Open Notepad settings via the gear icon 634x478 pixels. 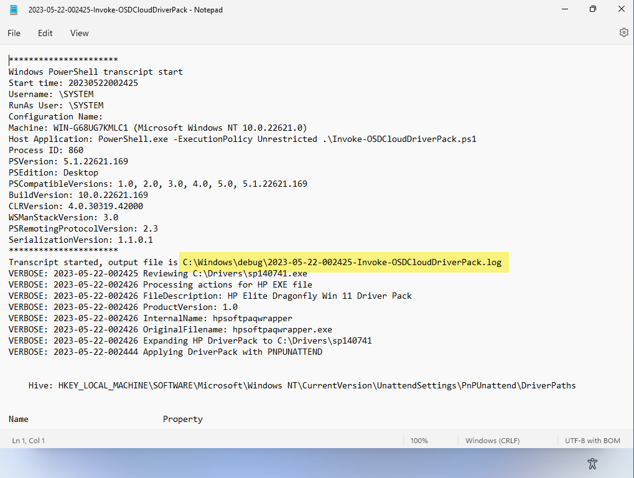[623, 32]
